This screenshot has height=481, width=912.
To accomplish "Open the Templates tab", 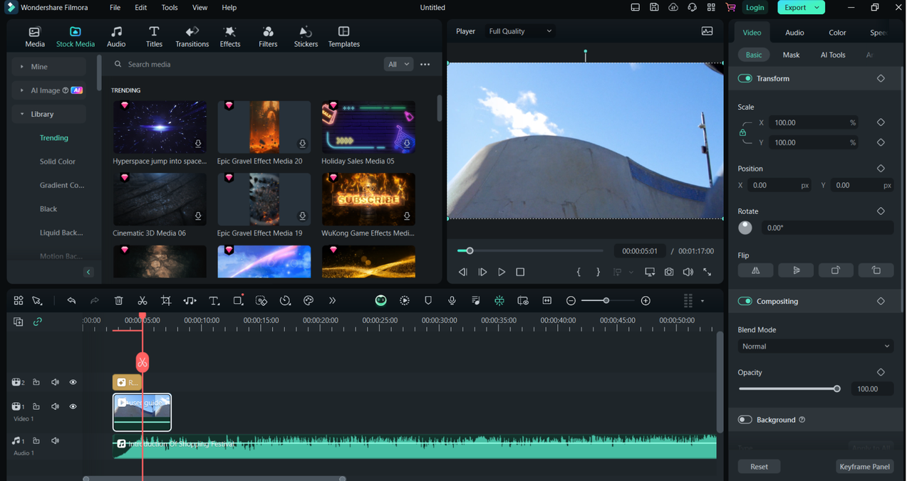I will click(x=344, y=37).
